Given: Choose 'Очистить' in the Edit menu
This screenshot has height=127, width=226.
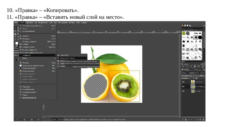Looking at the screenshot, I should (x=38, y=63).
